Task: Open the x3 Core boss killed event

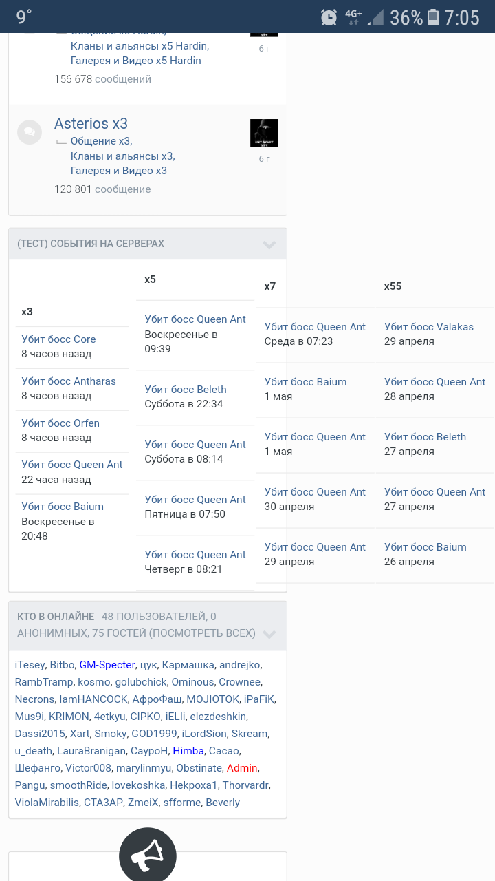Action: pyautogui.click(x=58, y=339)
